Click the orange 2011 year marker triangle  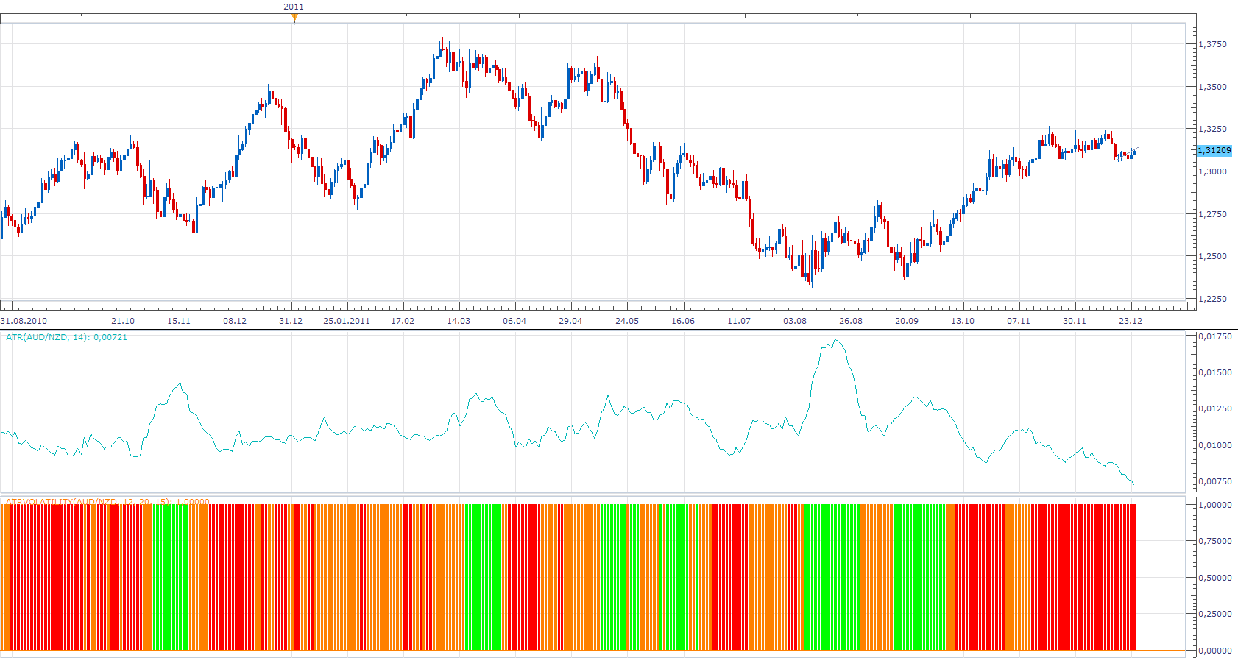click(294, 18)
